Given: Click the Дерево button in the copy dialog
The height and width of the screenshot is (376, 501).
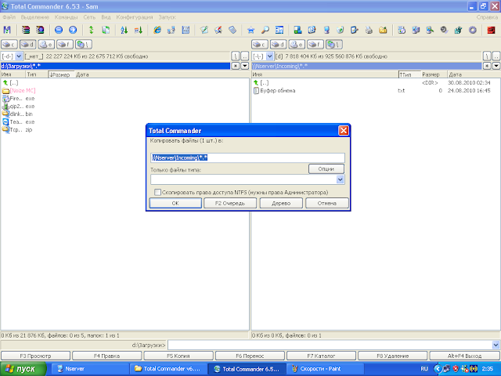Looking at the screenshot, I should [x=281, y=203].
